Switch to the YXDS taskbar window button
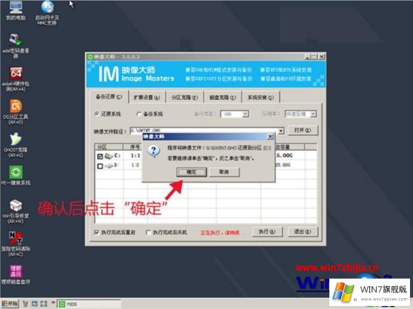Screen dimensions: 413x309 coord(88,304)
